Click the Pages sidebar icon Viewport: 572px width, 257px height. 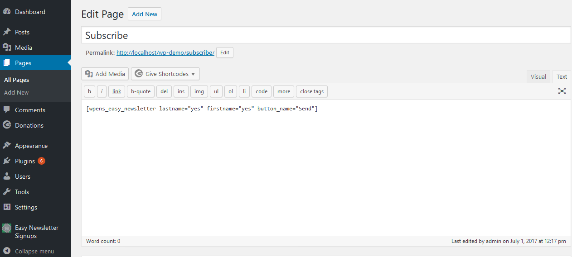(x=7, y=63)
